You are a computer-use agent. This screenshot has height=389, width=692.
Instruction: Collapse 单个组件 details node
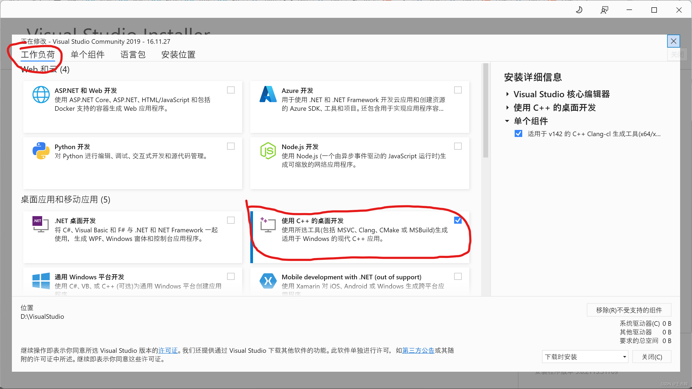507,121
